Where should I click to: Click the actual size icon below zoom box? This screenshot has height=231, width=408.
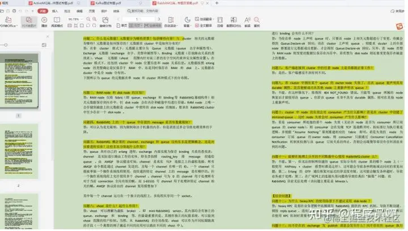click(x=70, y=25)
